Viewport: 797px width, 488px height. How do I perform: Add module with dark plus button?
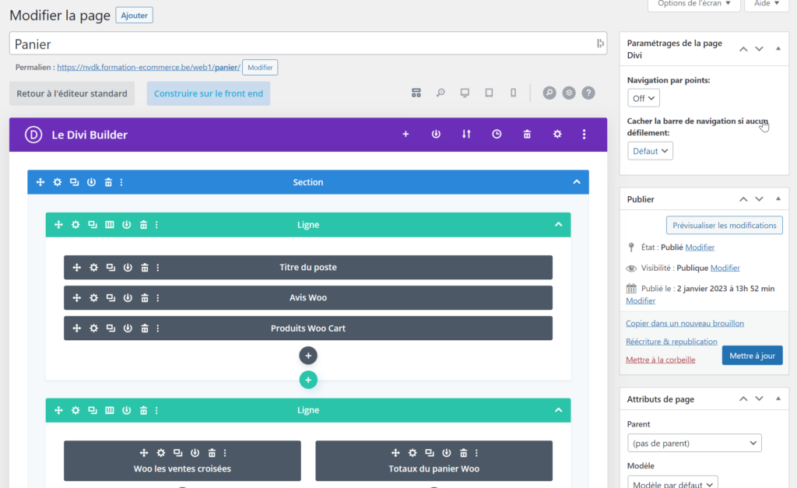coord(308,356)
